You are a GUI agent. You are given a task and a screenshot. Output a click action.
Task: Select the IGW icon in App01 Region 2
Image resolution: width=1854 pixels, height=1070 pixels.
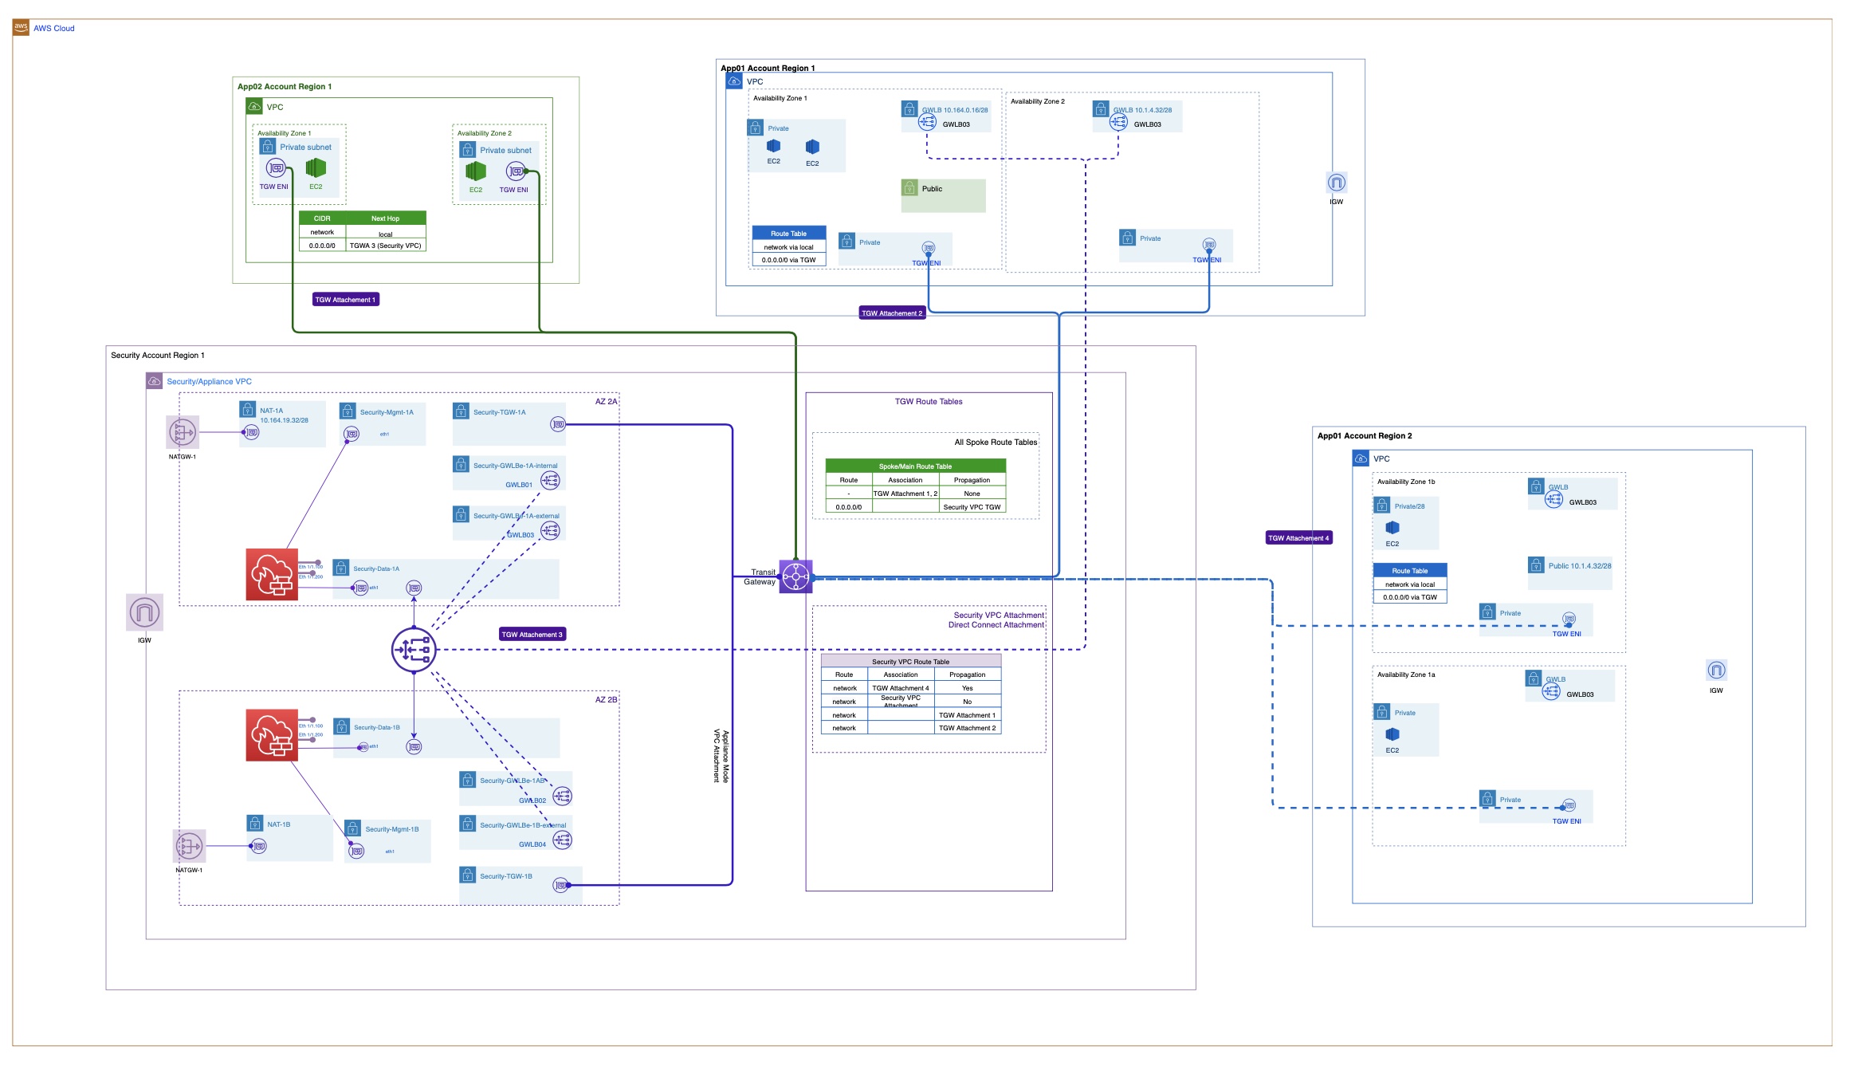pos(1716,671)
